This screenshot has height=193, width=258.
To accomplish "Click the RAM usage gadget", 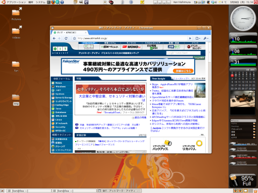I will (243, 61).
